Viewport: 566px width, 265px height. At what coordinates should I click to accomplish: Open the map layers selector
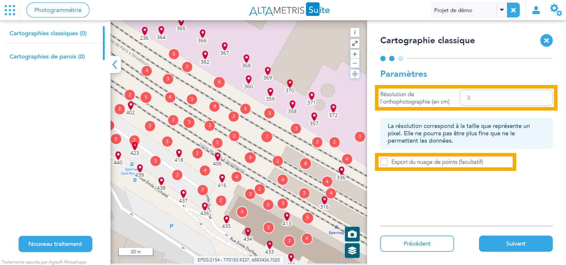[352, 250]
